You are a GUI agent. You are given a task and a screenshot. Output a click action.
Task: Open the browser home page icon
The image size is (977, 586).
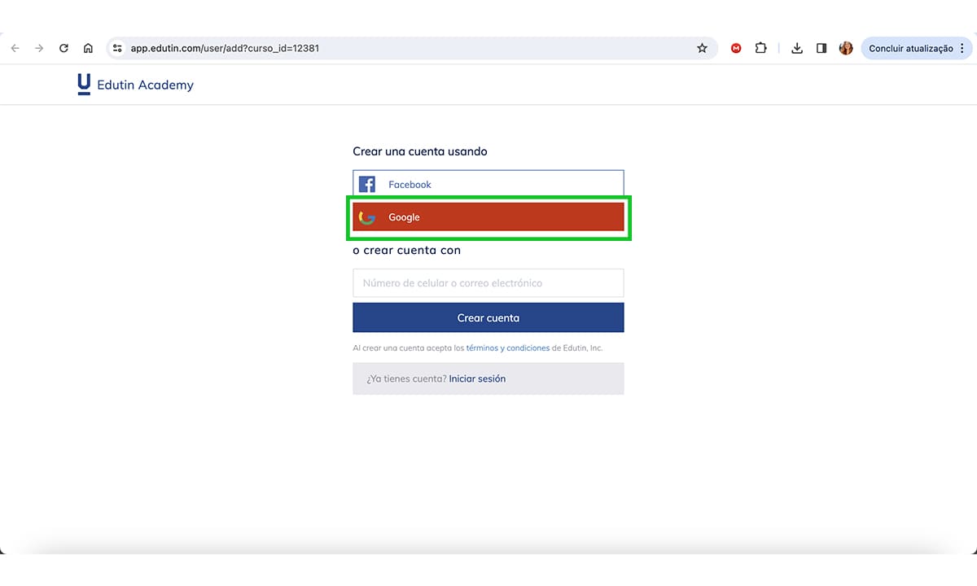88,48
